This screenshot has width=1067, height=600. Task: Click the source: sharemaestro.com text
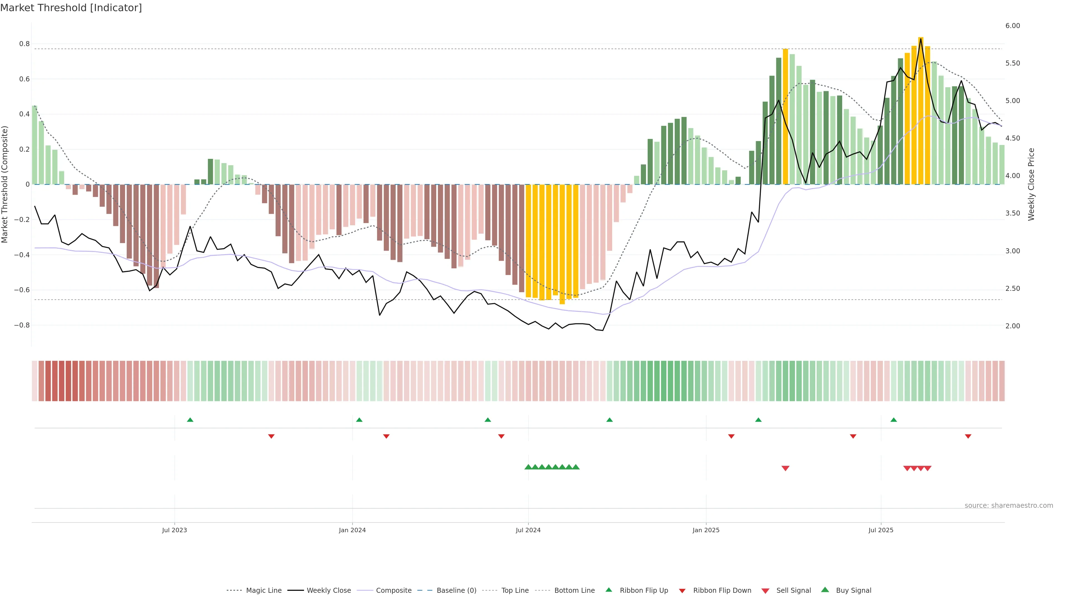[1009, 505]
